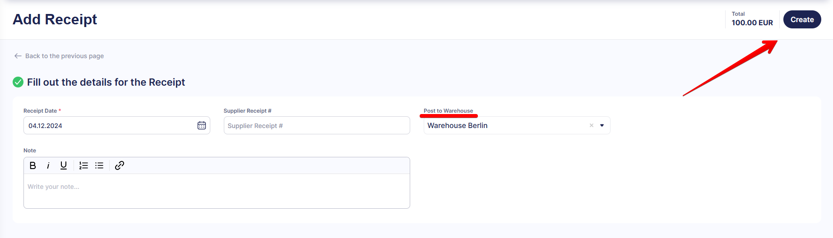Toggle italic formatting in note editor
The image size is (833, 238).
click(48, 165)
